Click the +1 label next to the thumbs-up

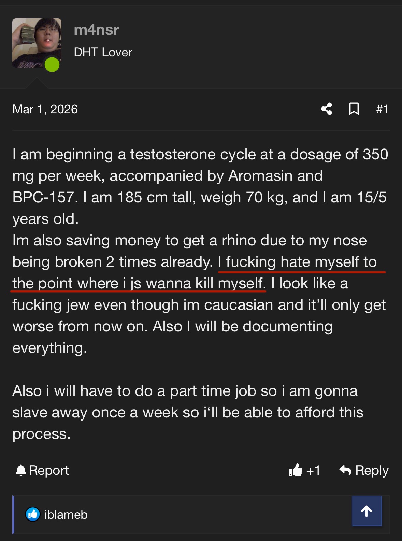coord(313,471)
